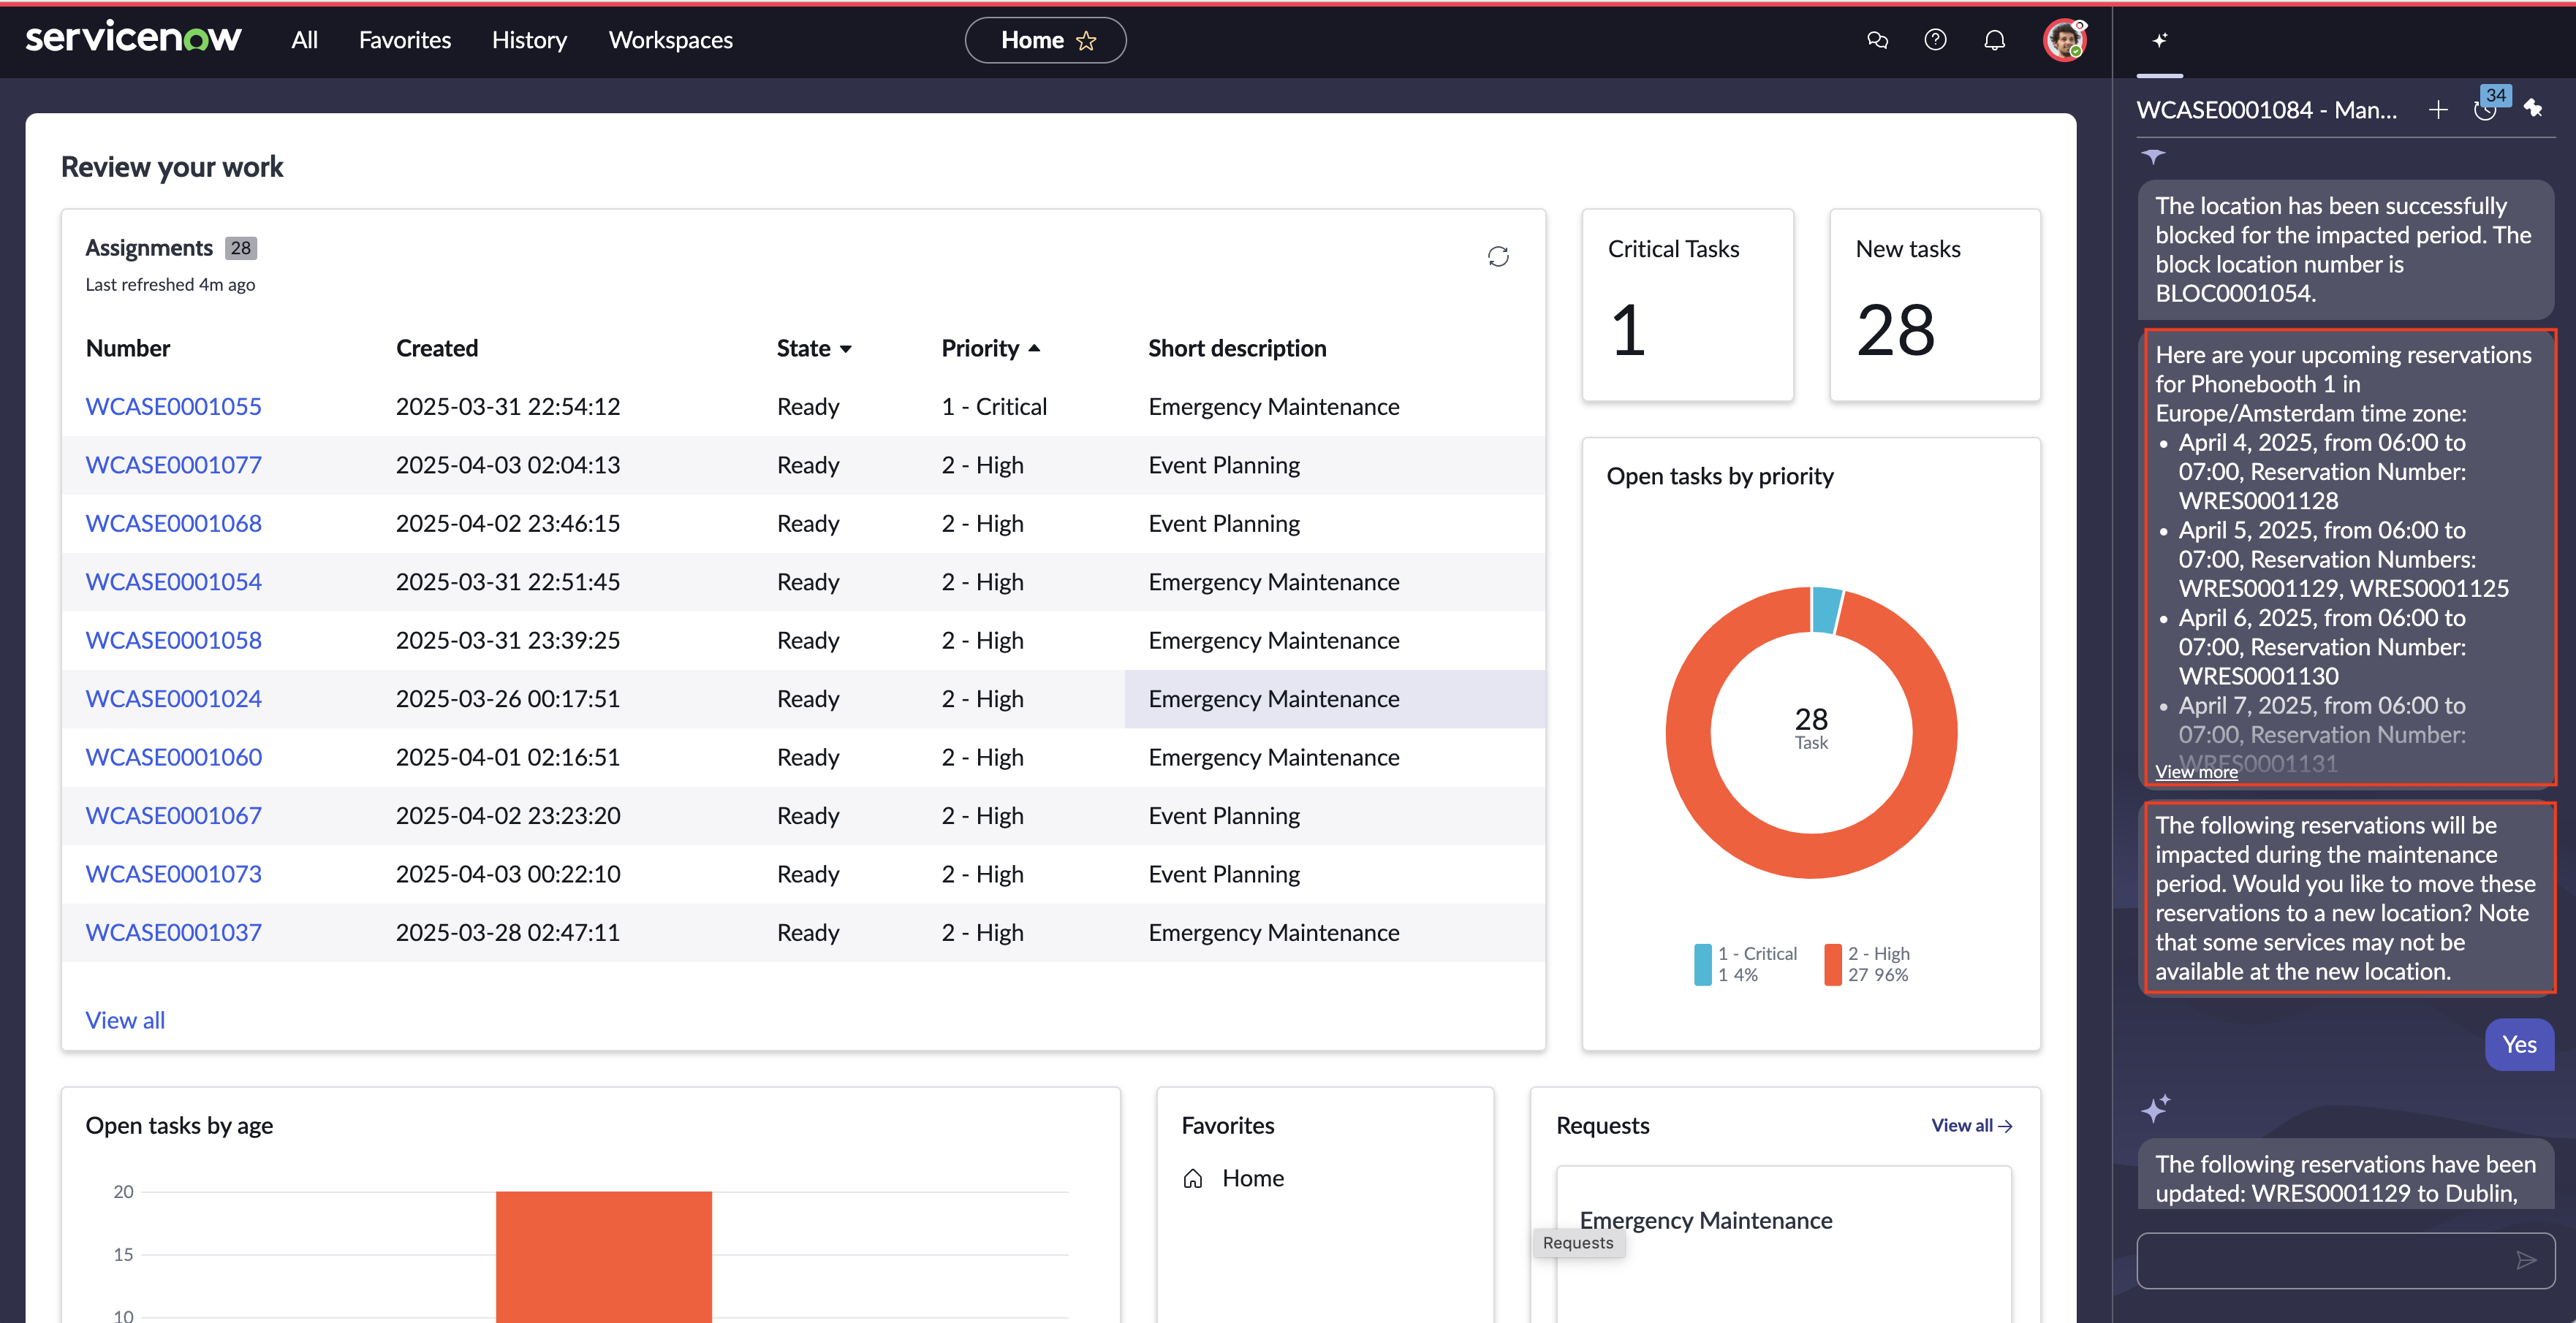Open the user profile avatar
Image resolution: width=2576 pixels, height=1323 pixels.
click(x=2064, y=40)
